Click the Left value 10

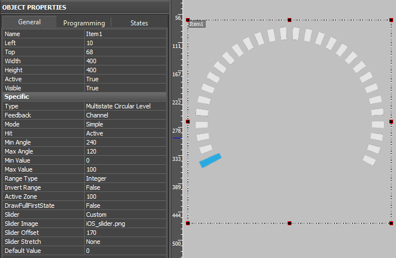click(125, 43)
